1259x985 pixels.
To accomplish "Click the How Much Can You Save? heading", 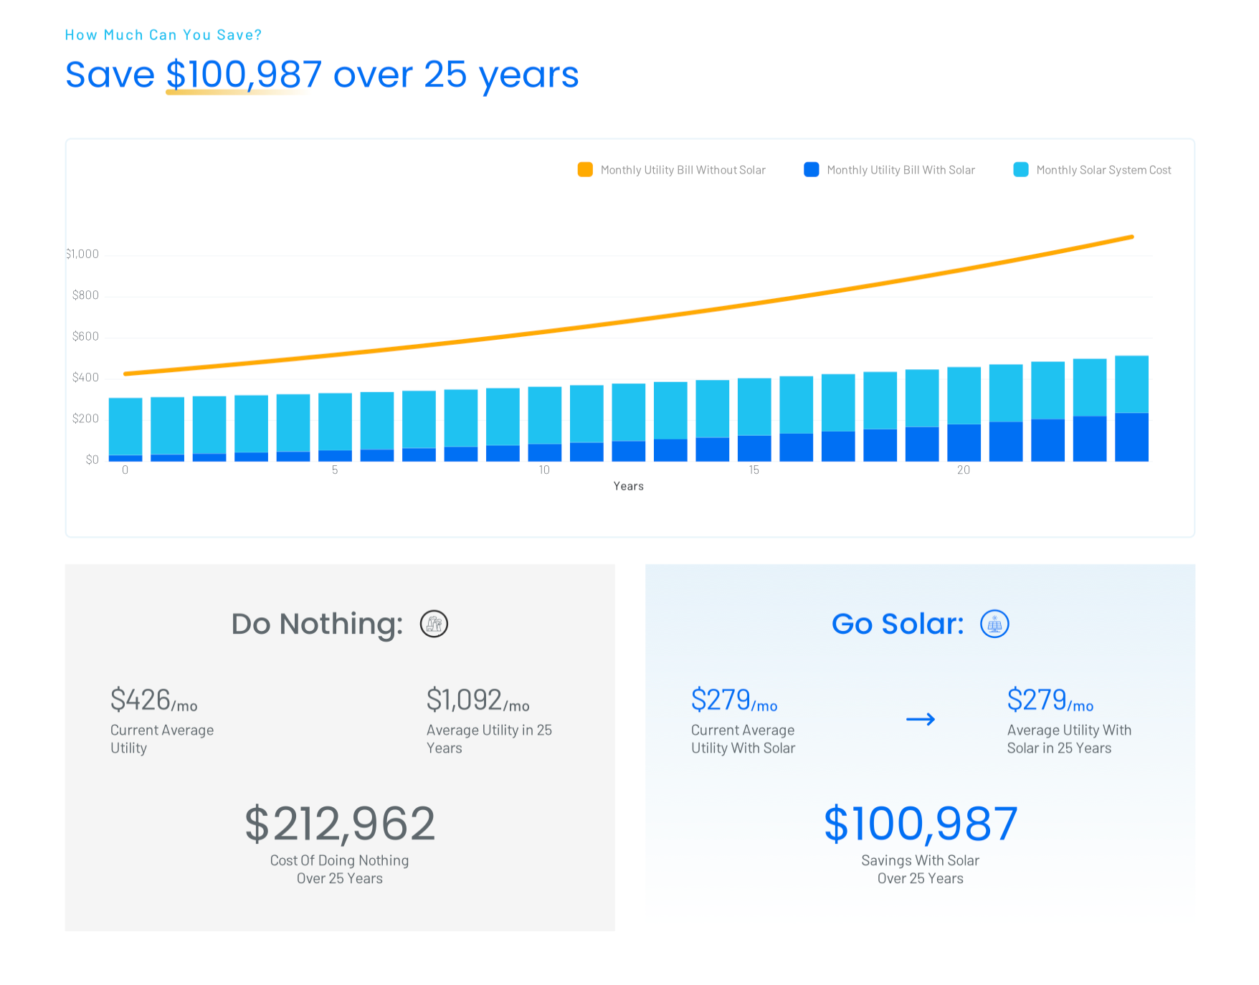I will point(163,34).
